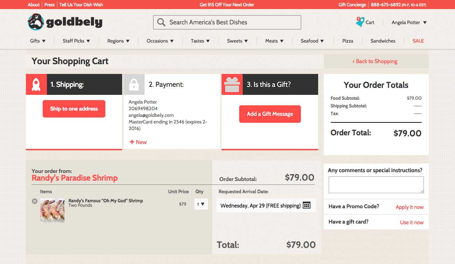This screenshot has width=455, height=264.
Task: Open the SALE section
Action: 418,41
